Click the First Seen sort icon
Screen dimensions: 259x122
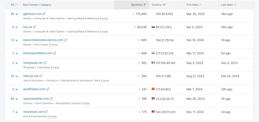pyautogui.click(x=201, y=5)
